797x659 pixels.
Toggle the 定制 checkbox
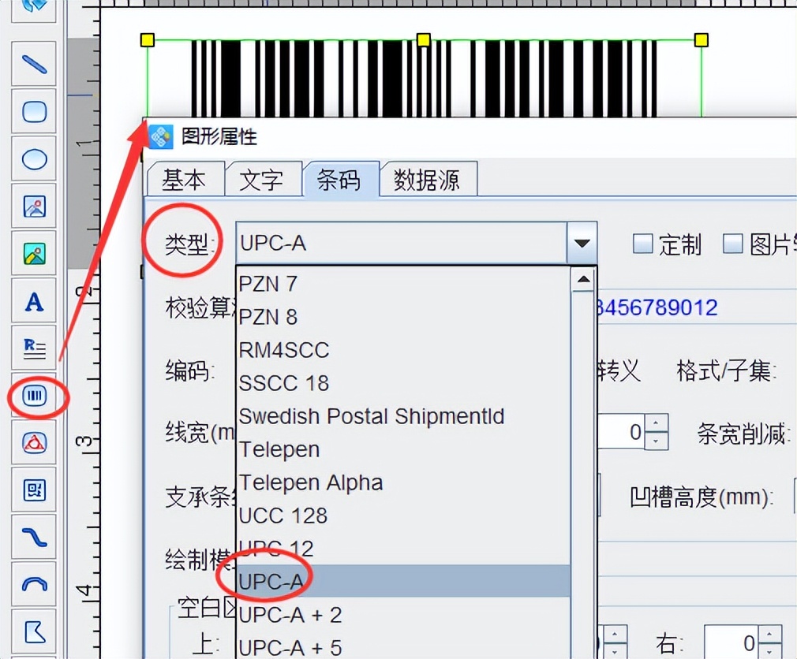pos(642,244)
